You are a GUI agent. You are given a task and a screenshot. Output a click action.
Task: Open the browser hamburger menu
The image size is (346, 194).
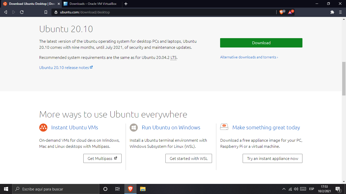click(x=340, y=12)
